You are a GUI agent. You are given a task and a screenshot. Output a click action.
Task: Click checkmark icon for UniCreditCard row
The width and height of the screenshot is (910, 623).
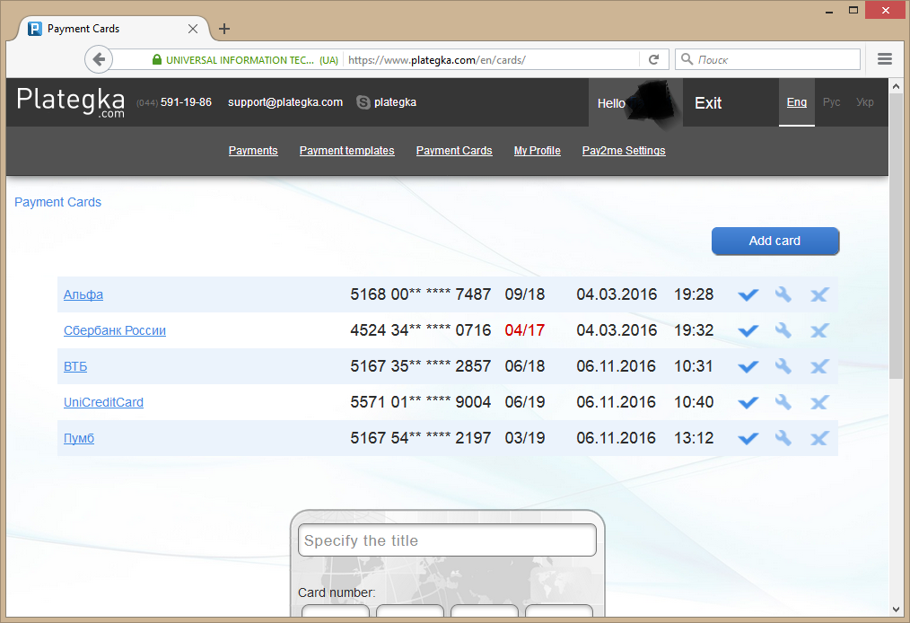coord(748,402)
